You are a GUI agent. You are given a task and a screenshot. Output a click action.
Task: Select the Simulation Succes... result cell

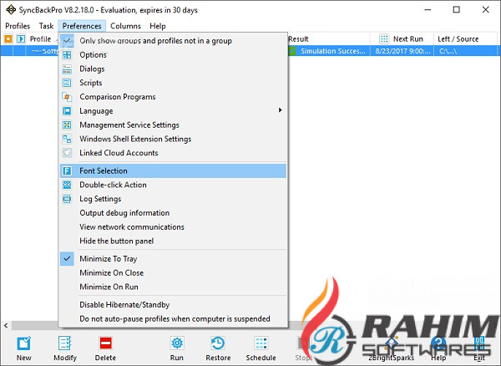pyautogui.click(x=329, y=51)
